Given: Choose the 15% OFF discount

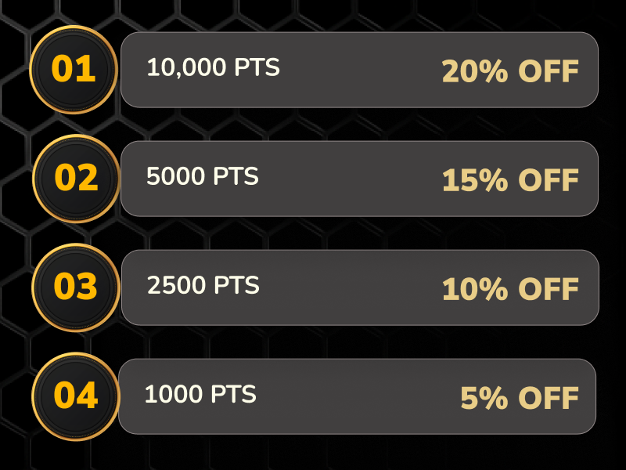Looking at the screenshot, I should pyautogui.click(x=510, y=181).
